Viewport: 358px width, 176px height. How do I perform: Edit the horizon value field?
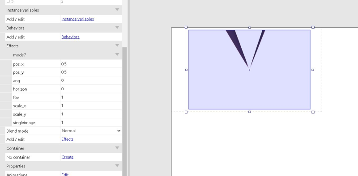point(91,89)
